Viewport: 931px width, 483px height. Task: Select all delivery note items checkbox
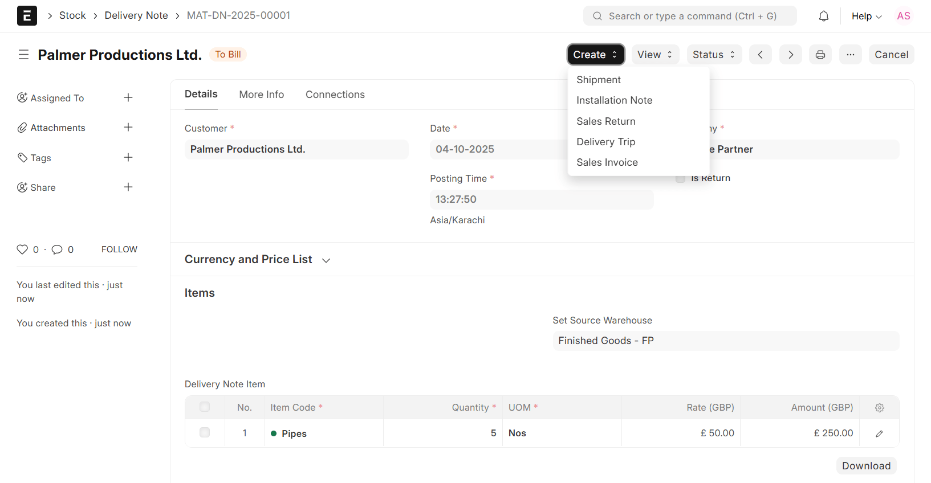[x=205, y=407]
